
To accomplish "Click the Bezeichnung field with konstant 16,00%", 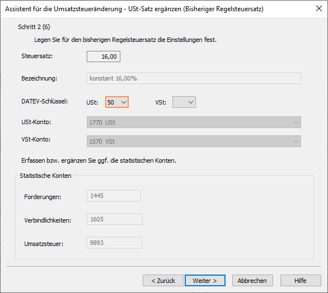I will [194, 78].
